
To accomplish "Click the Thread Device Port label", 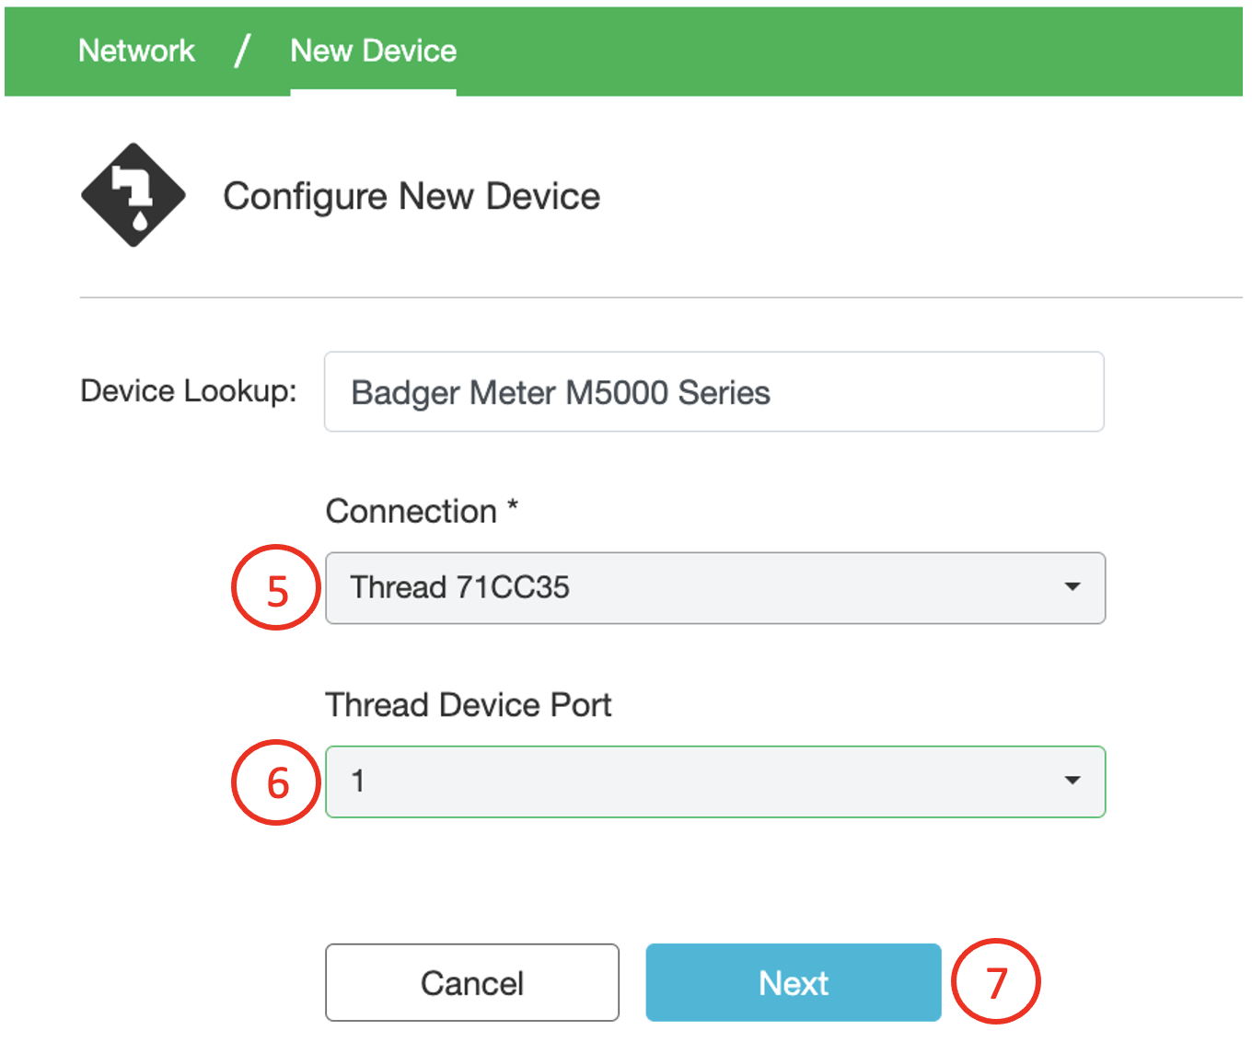I will click(x=469, y=705).
